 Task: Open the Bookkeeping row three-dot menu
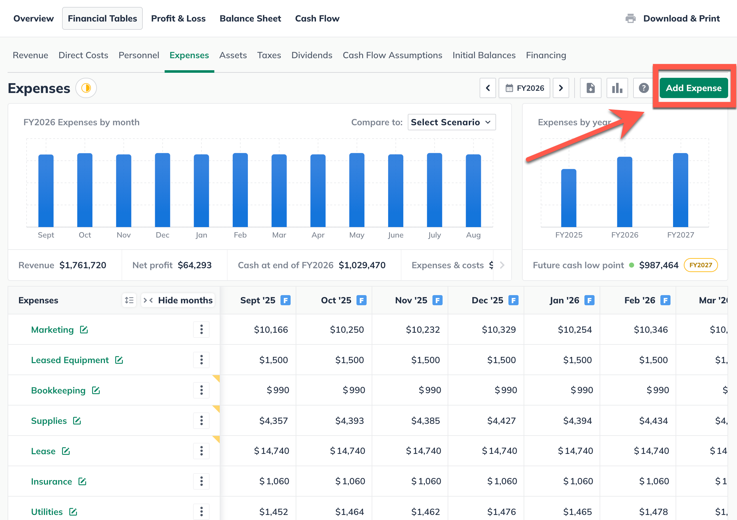201,390
